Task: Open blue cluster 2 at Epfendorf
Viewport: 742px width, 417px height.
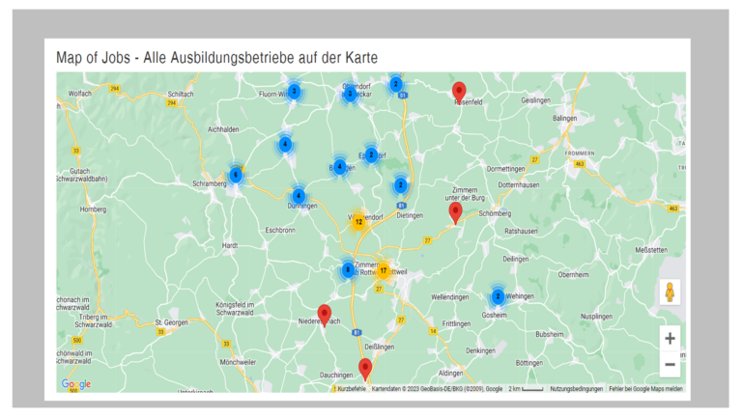Action: tap(371, 154)
